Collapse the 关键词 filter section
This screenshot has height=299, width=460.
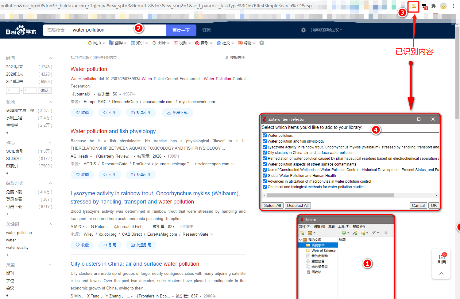click(50, 224)
